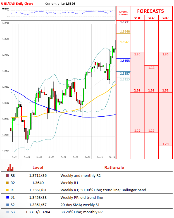Click the 1.3453 support level marker
174x218 pixels.
[125, 61]
